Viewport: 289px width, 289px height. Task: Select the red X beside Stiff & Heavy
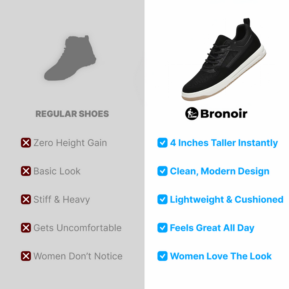click(26, 199)
